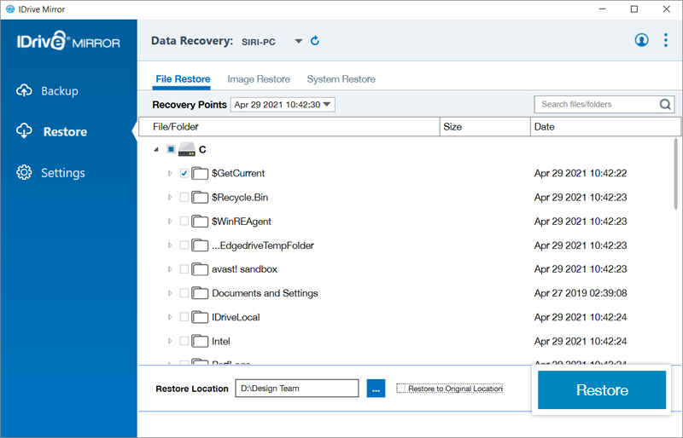The height and width of the screenshot is (438, 683).
Task: Click the Intel folder name
Action: (221, 342)
